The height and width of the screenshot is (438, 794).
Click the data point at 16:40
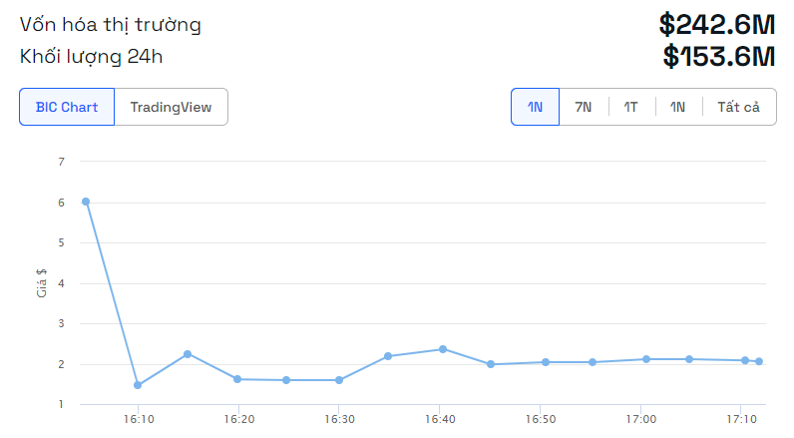(x=443, y=349)
